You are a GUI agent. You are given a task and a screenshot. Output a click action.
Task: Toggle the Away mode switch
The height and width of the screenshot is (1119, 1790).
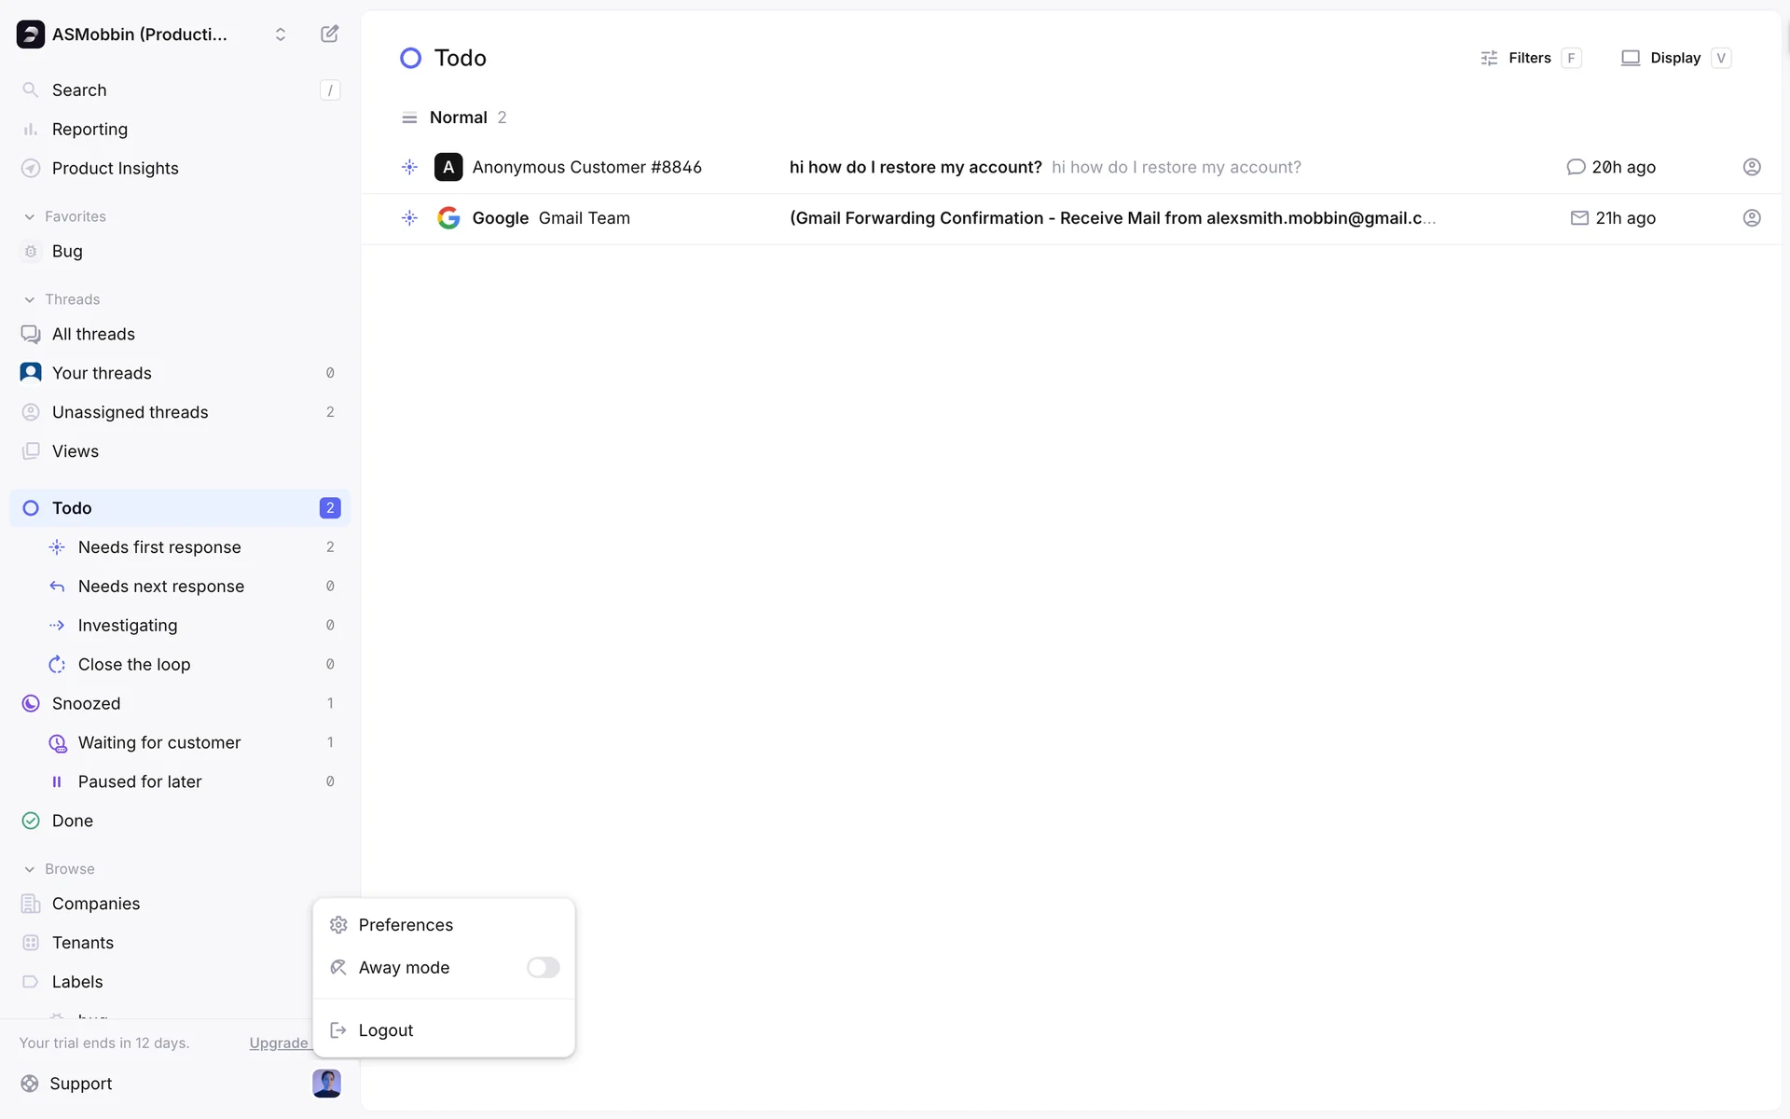tap(543, 968)
